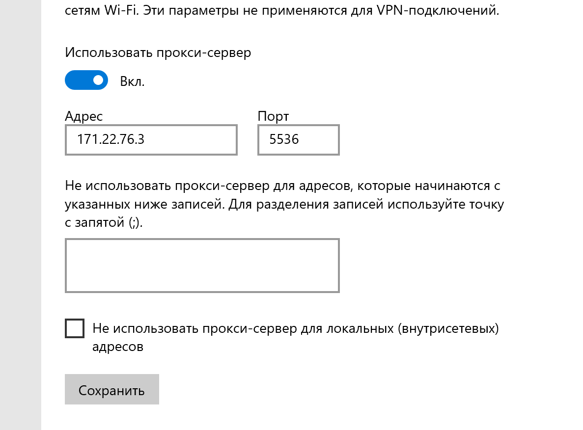Viewport: 583px width, 430px height.
Task: Click inside the Адрес field
Action: (x=151, y=140)
